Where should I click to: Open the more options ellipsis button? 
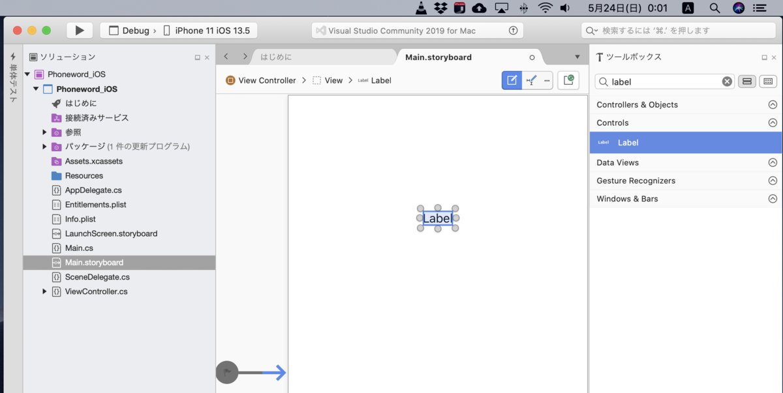click(x=547, y=80)
